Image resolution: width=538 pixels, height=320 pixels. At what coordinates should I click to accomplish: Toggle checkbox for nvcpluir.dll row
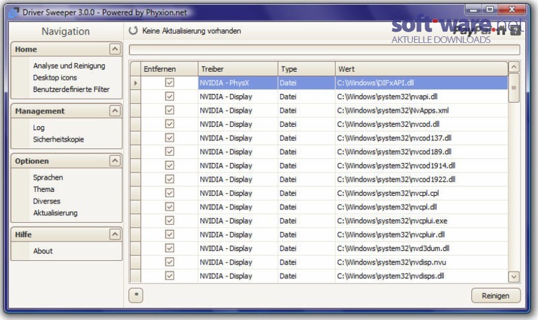[x=169, y=234]
